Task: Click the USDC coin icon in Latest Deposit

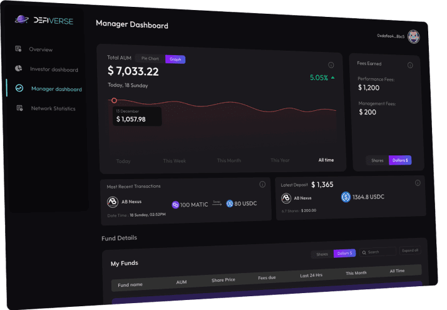Action: 346,197
